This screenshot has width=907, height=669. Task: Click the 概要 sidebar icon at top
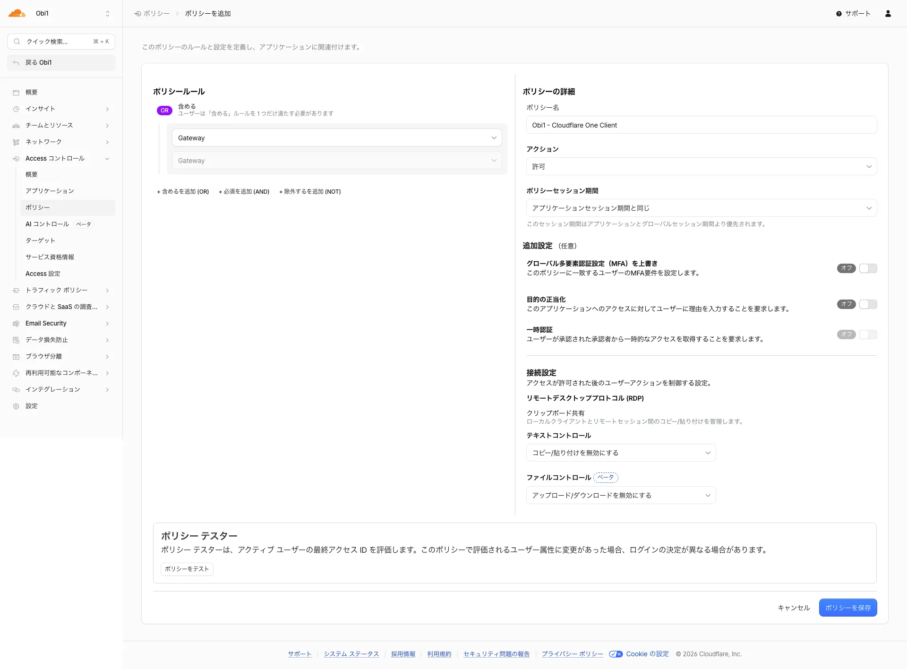[x=16, y=93]
